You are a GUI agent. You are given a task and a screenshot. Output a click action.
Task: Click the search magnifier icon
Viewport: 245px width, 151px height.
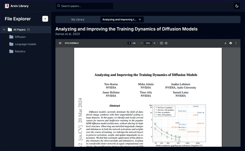[x=59, y=6]
